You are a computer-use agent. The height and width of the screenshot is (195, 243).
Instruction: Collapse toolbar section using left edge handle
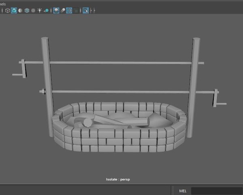coord(2,10)
